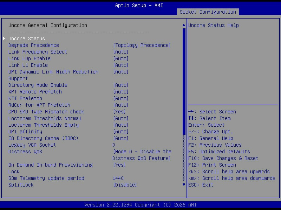281x210 pixels.
Task: Open Link L0p Enable Auto value
Action: pos(120,58)
